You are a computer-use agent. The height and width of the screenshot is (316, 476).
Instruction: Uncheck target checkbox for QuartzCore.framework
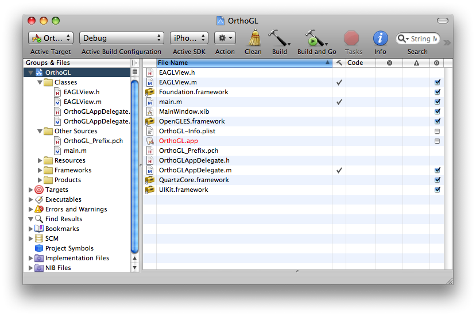(x=437, y=180)
